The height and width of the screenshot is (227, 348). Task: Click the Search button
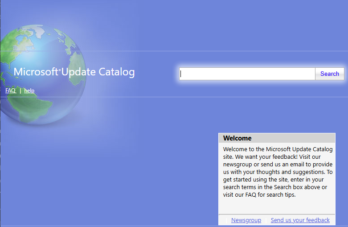point(330,74)
